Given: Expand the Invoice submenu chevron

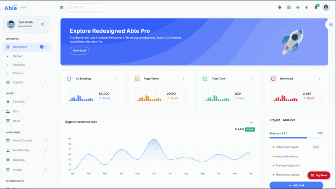Looking at the screenshot, I should [46, 170].
